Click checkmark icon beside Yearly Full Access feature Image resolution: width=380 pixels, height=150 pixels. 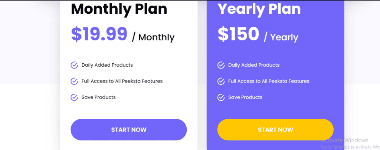(x=221, y=81)
